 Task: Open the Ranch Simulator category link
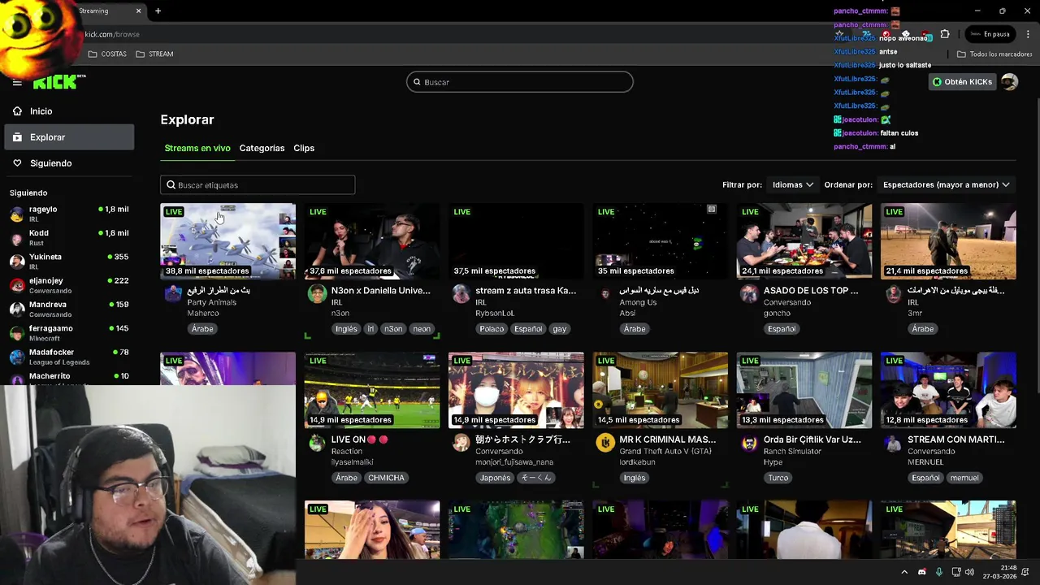point(792,452)
